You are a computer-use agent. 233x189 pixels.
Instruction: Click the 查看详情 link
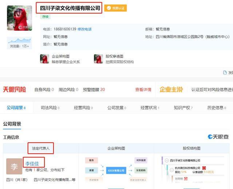coord(143,89)
